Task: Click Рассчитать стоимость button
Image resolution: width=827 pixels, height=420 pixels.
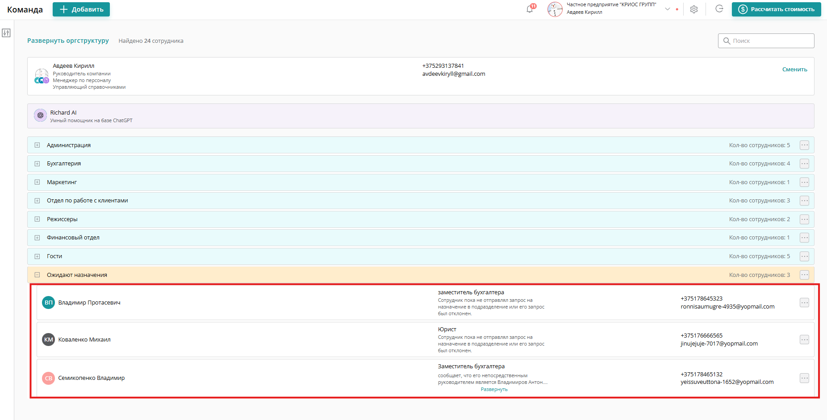Action: click(776, 9)
